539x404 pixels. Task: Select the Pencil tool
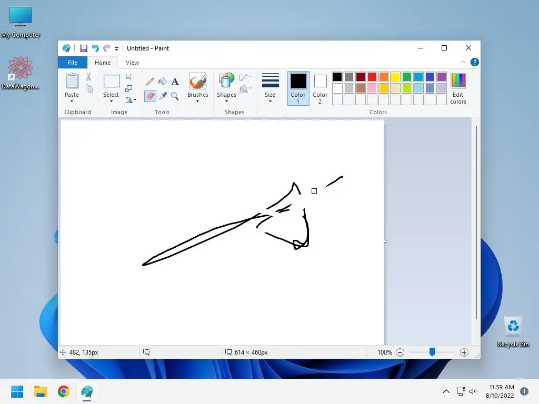150,82
